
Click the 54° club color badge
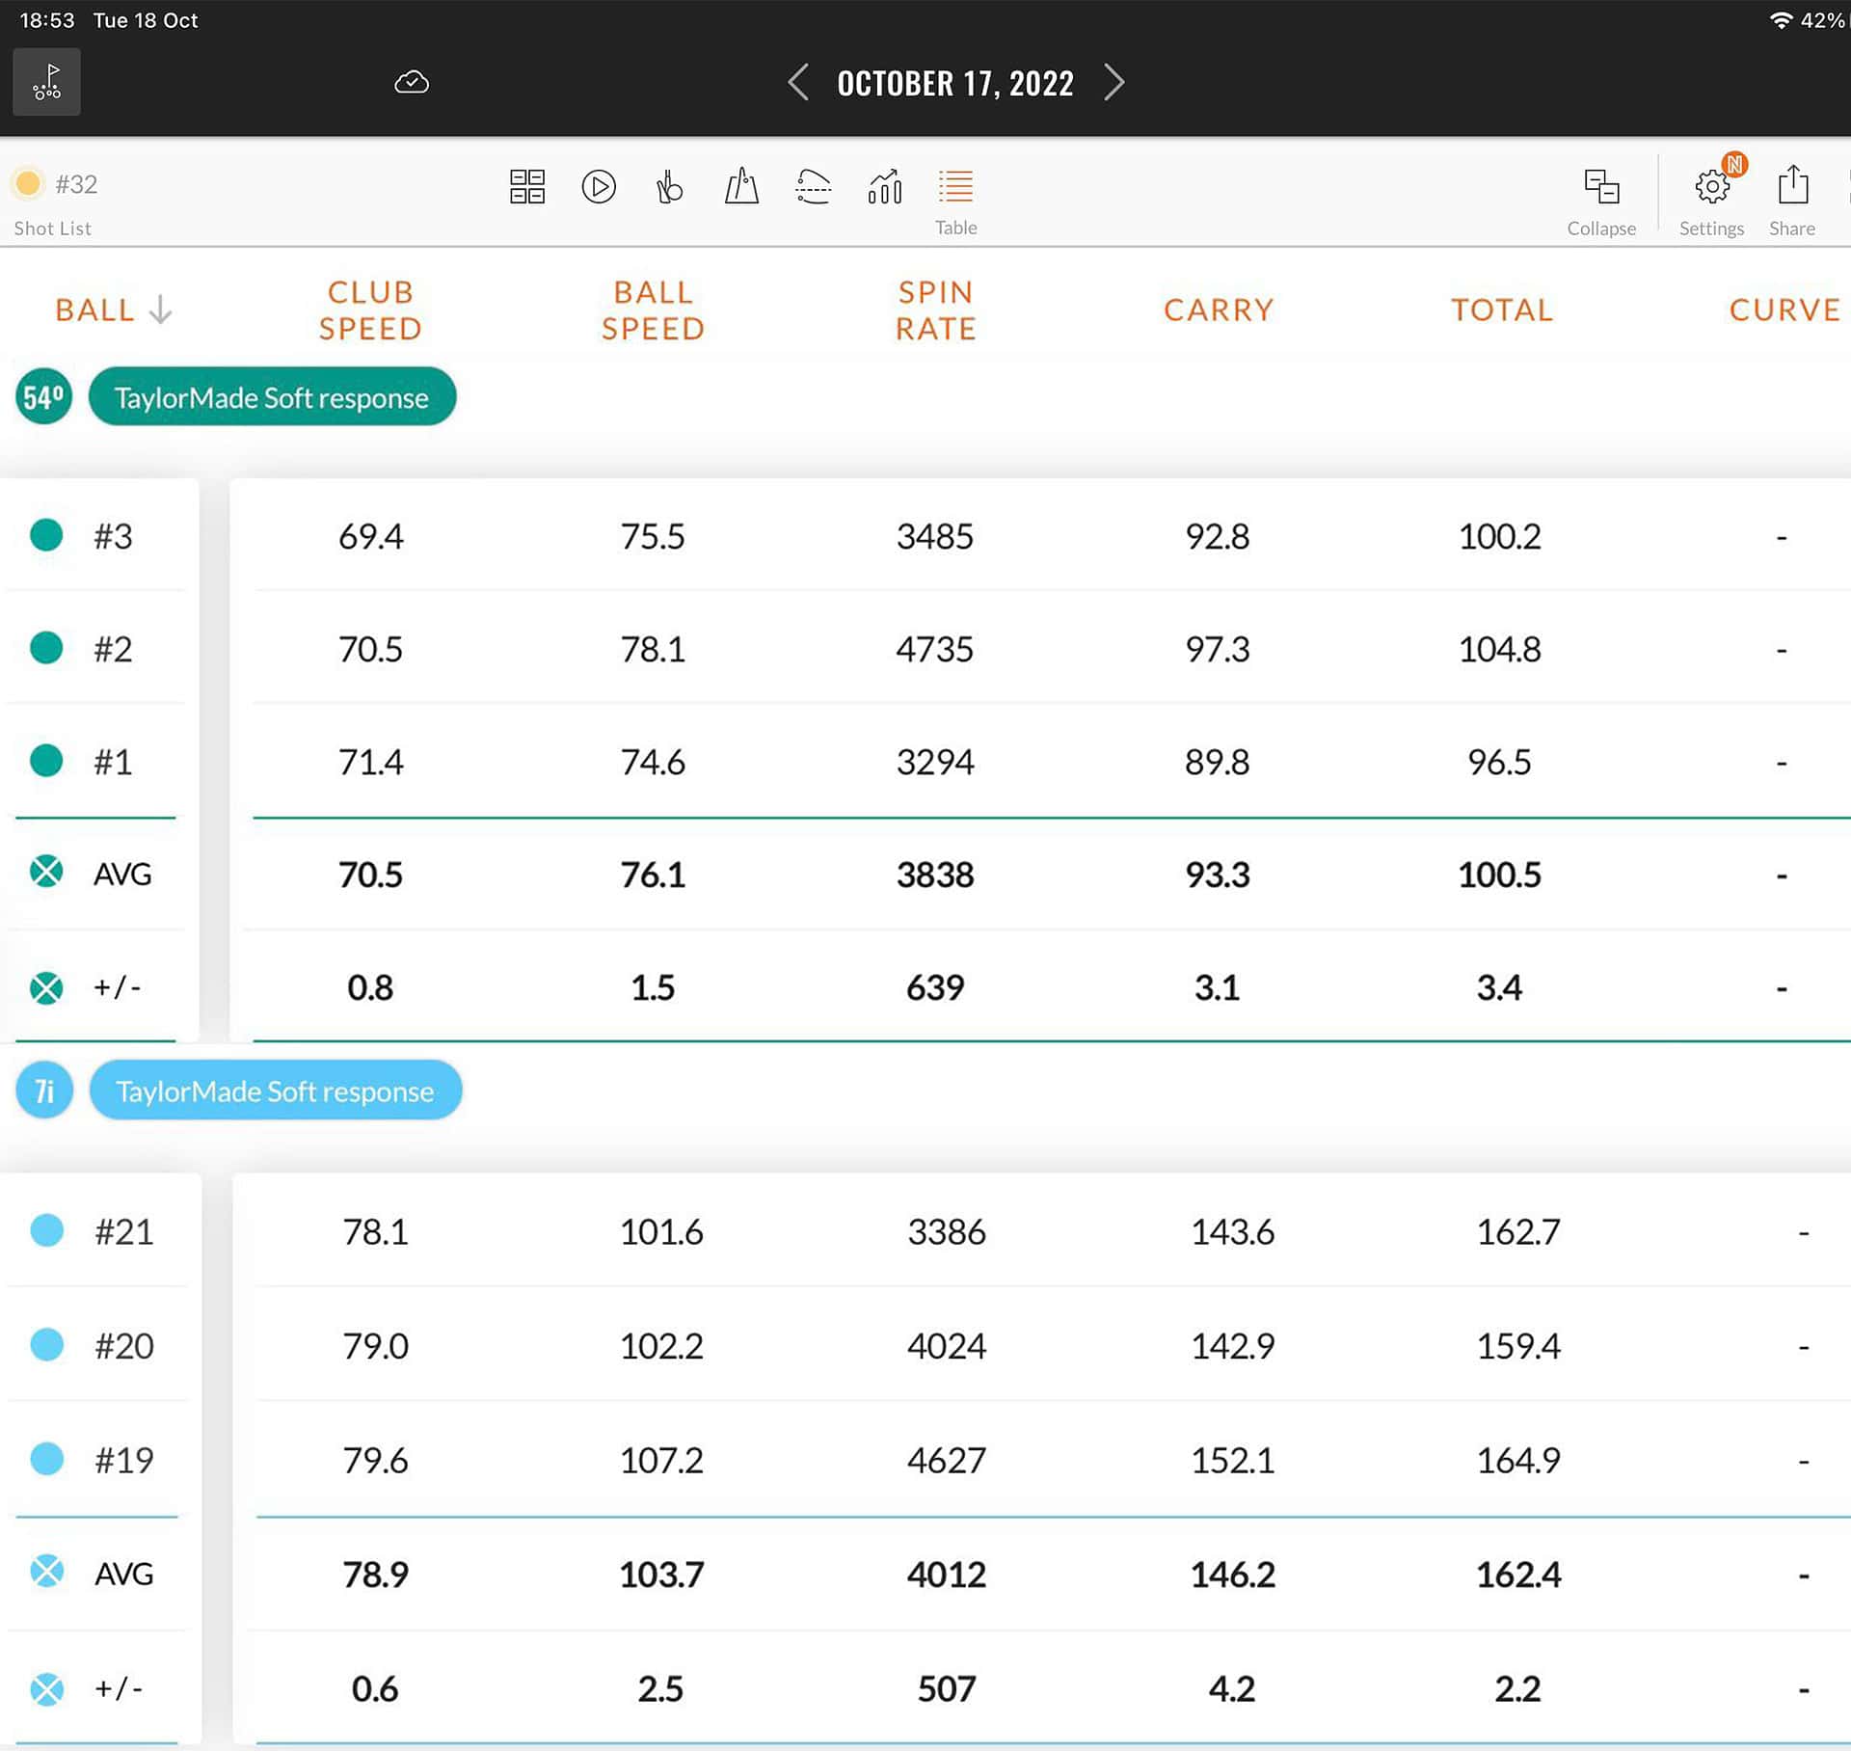[x=43, y=396]
